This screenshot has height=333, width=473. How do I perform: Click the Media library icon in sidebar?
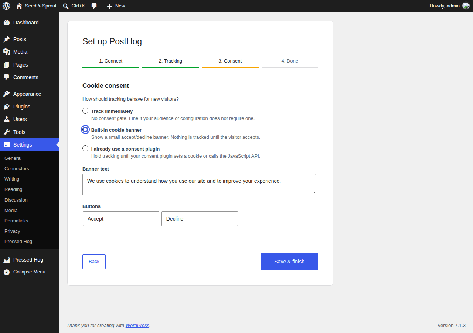7,52
